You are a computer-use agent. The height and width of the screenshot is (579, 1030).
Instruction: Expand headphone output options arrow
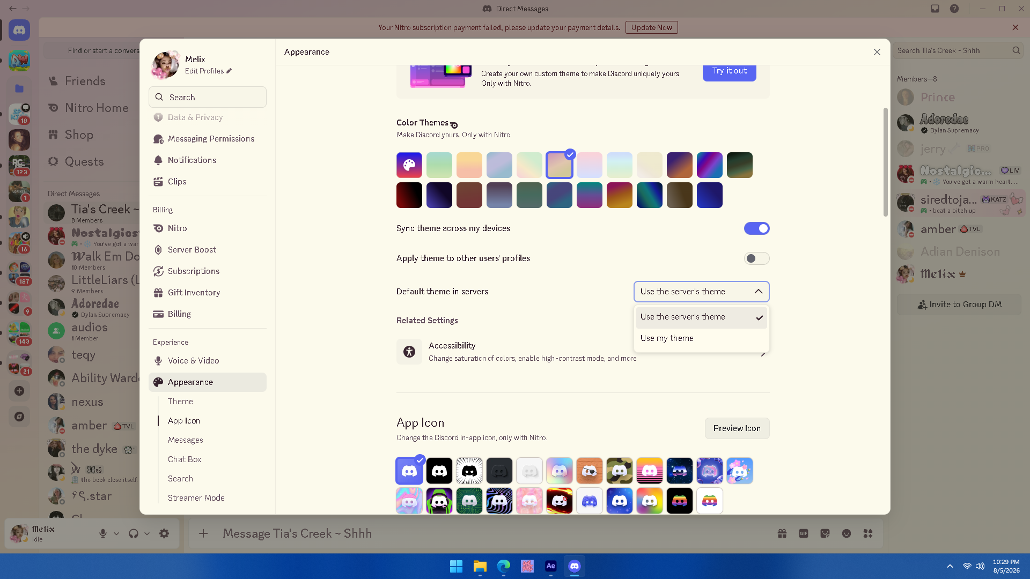pos(147,533)
